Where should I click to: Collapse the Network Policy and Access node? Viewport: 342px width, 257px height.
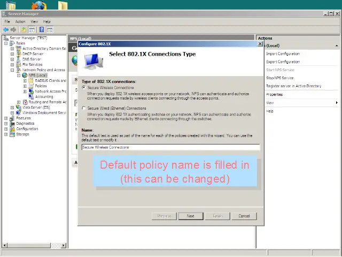tap(12, 70)
